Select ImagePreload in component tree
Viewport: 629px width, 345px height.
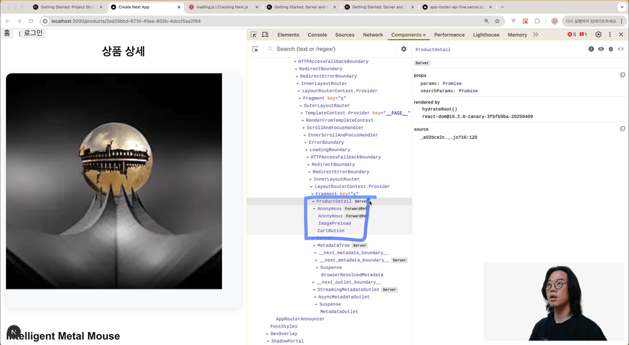tap(334, 223)
